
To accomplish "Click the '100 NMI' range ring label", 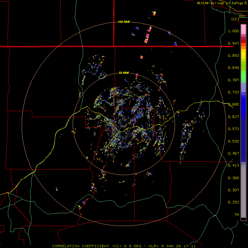I will 124,22.
